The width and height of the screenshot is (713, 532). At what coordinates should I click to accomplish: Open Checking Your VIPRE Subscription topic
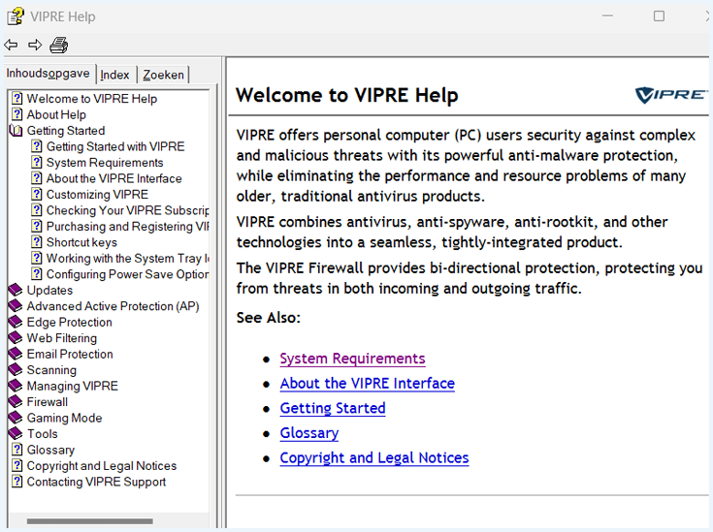click(x=128, y=210)
